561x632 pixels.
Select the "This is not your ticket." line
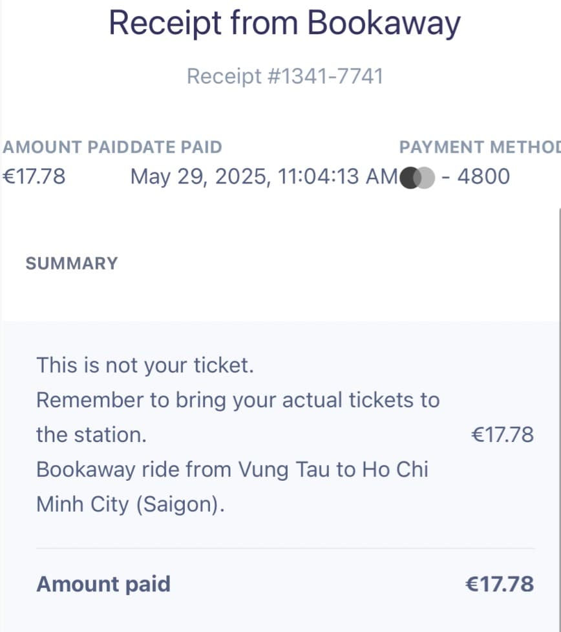click(145, 366)
